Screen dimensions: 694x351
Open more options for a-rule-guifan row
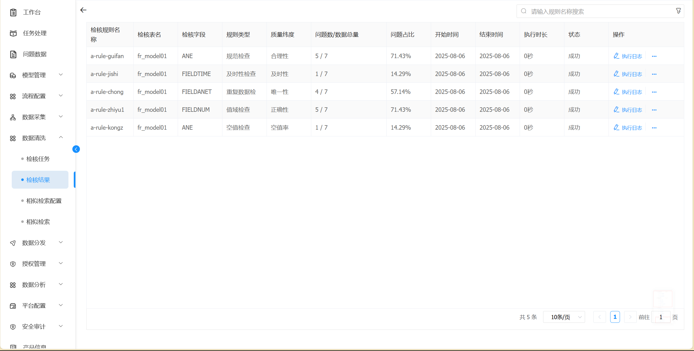654,56
